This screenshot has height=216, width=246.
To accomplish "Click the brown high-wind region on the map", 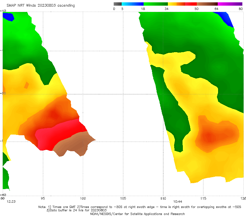I will point(75,144).
